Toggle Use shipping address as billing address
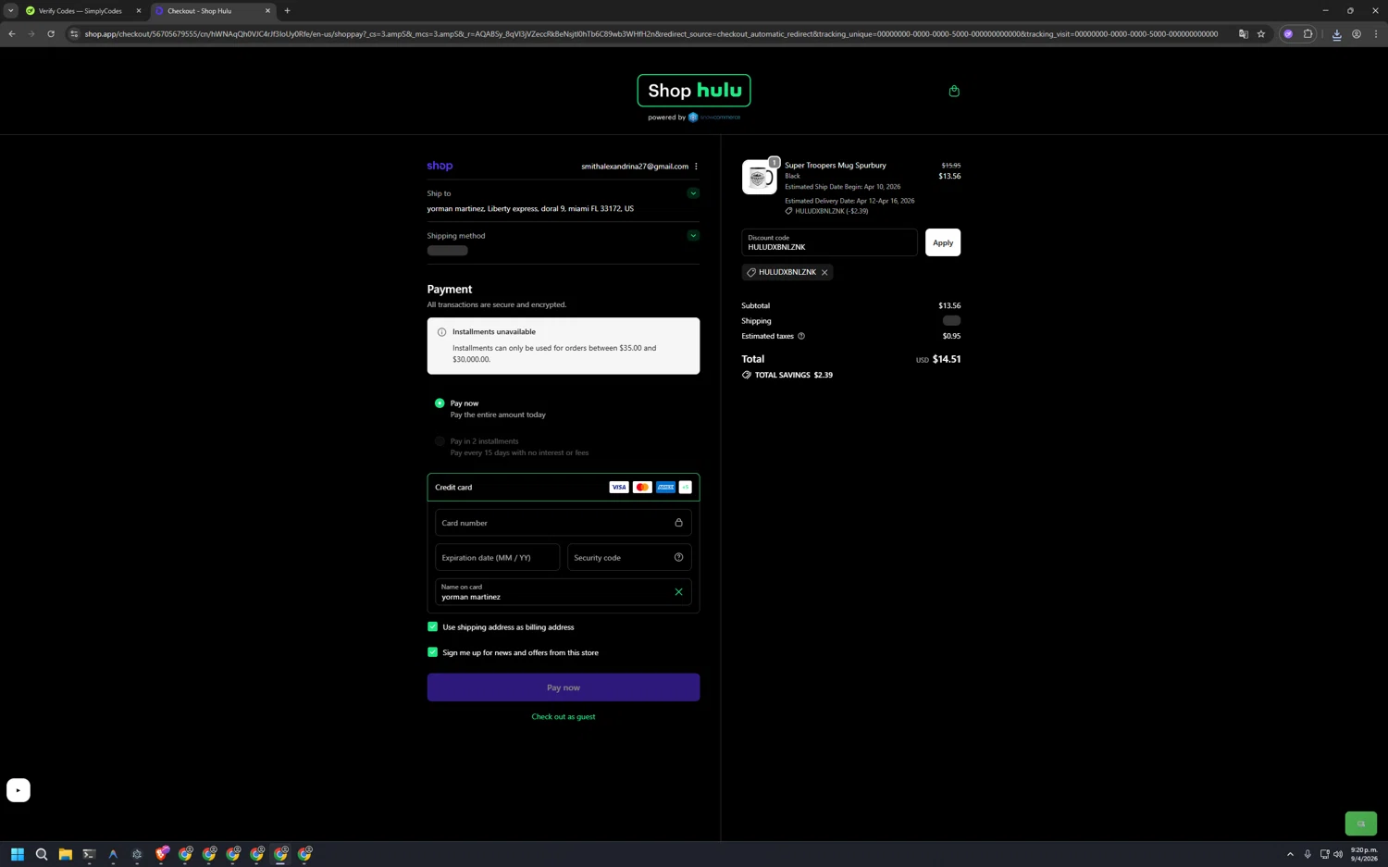The height and width of the screenshot is (867, 1388). (432, 627)
